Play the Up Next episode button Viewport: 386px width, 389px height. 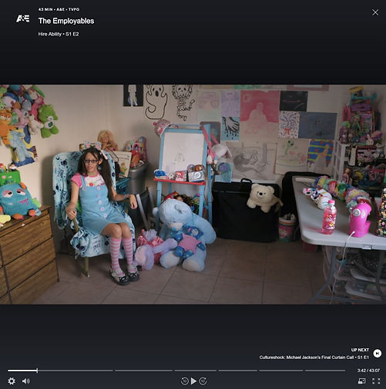click(378, 354)
